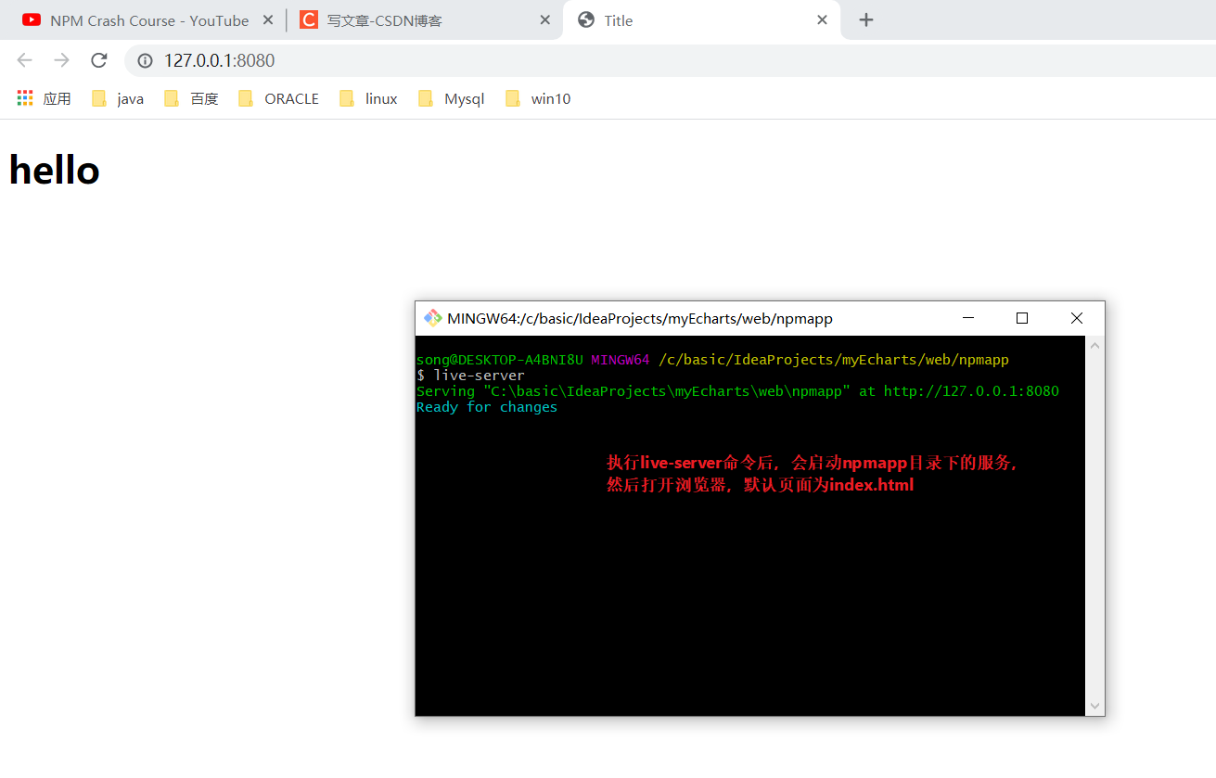Open the linux bookmark folder

(368, 98)
